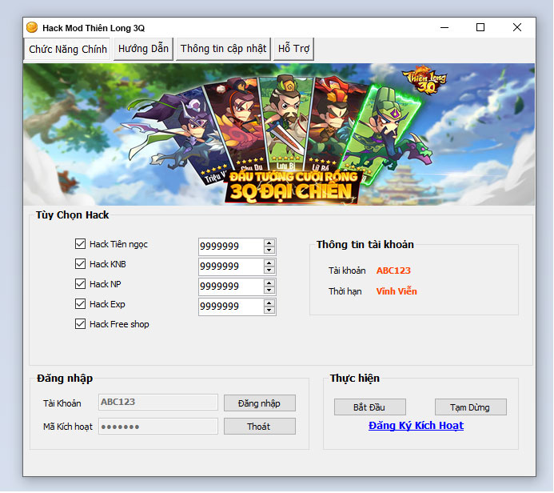Increase the Hack NP value with up arrow
This screenshot has height=493, width=554.
coord(269,283)
